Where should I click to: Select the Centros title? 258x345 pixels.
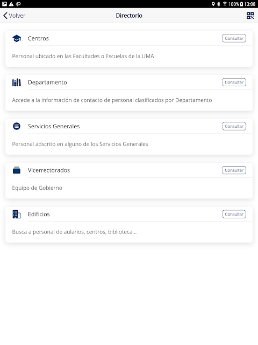38,38
